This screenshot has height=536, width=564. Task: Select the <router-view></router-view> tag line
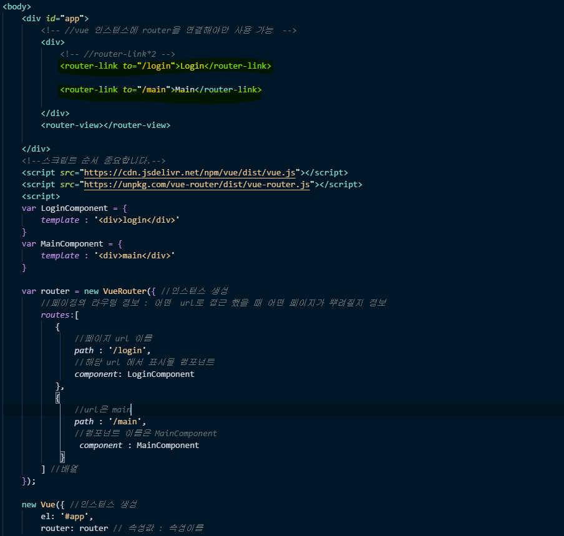[105, 125]
